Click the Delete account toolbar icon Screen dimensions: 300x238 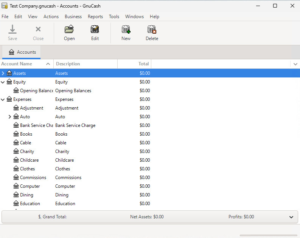(x=152, y=29)
